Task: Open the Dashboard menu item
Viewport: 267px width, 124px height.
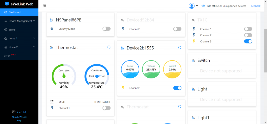Action: pos(15,12)
